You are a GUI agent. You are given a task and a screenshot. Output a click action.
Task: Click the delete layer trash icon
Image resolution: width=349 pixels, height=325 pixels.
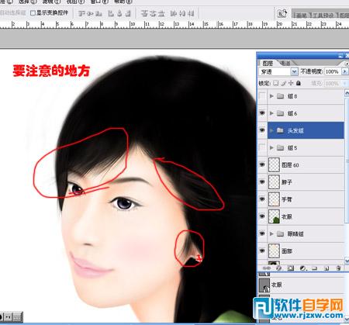(338, 268)
